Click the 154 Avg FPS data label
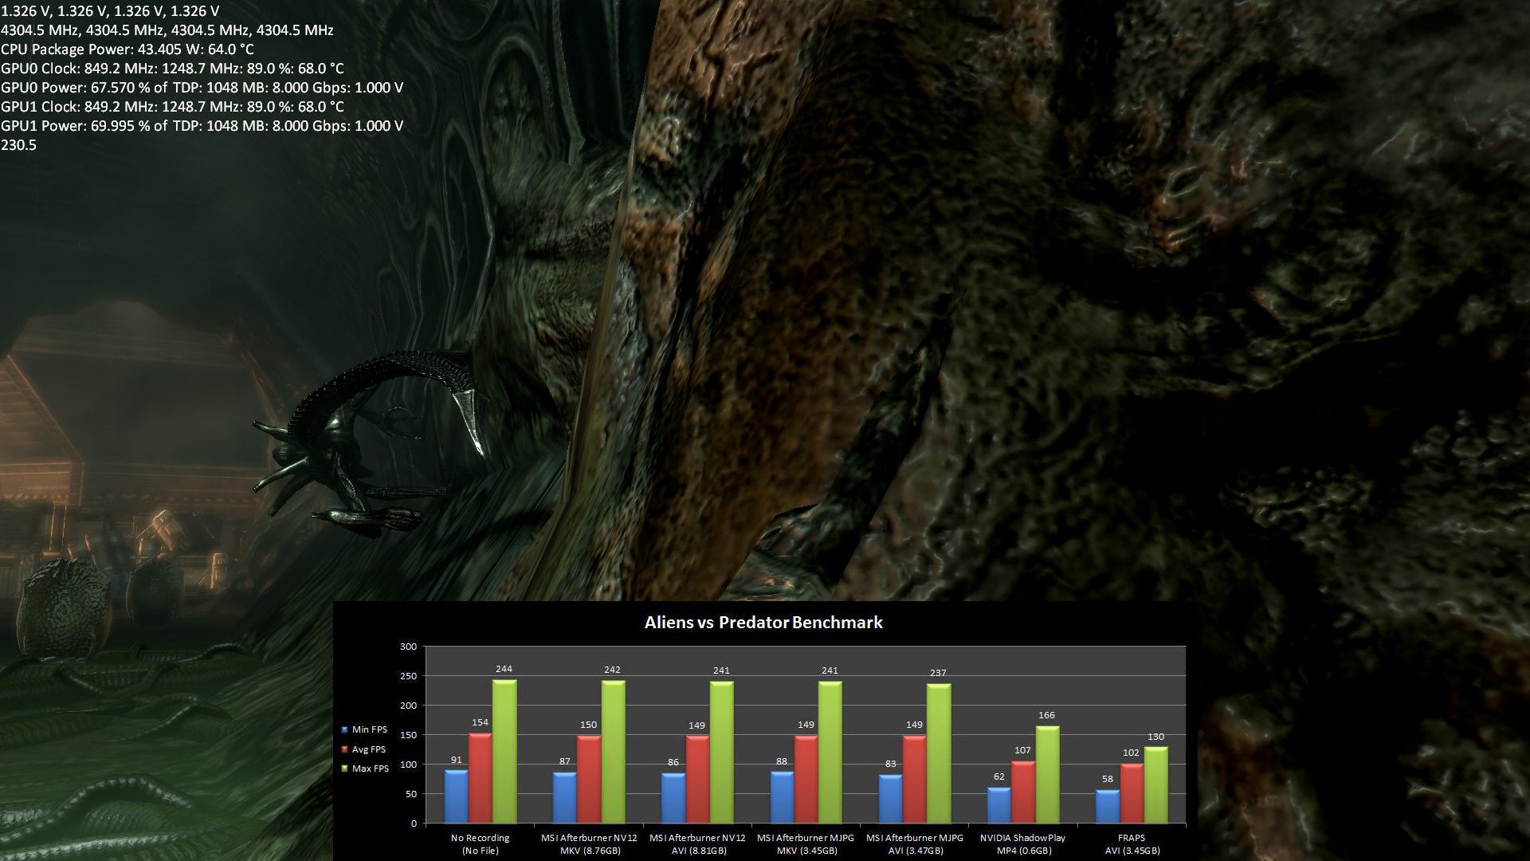1530x861 pixels. [x=480, y=723]
